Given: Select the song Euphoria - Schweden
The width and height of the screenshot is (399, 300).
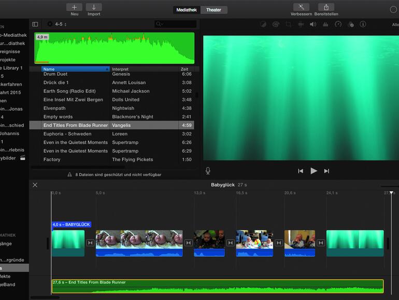Looking at the screenshot, I should pos(67,134).
